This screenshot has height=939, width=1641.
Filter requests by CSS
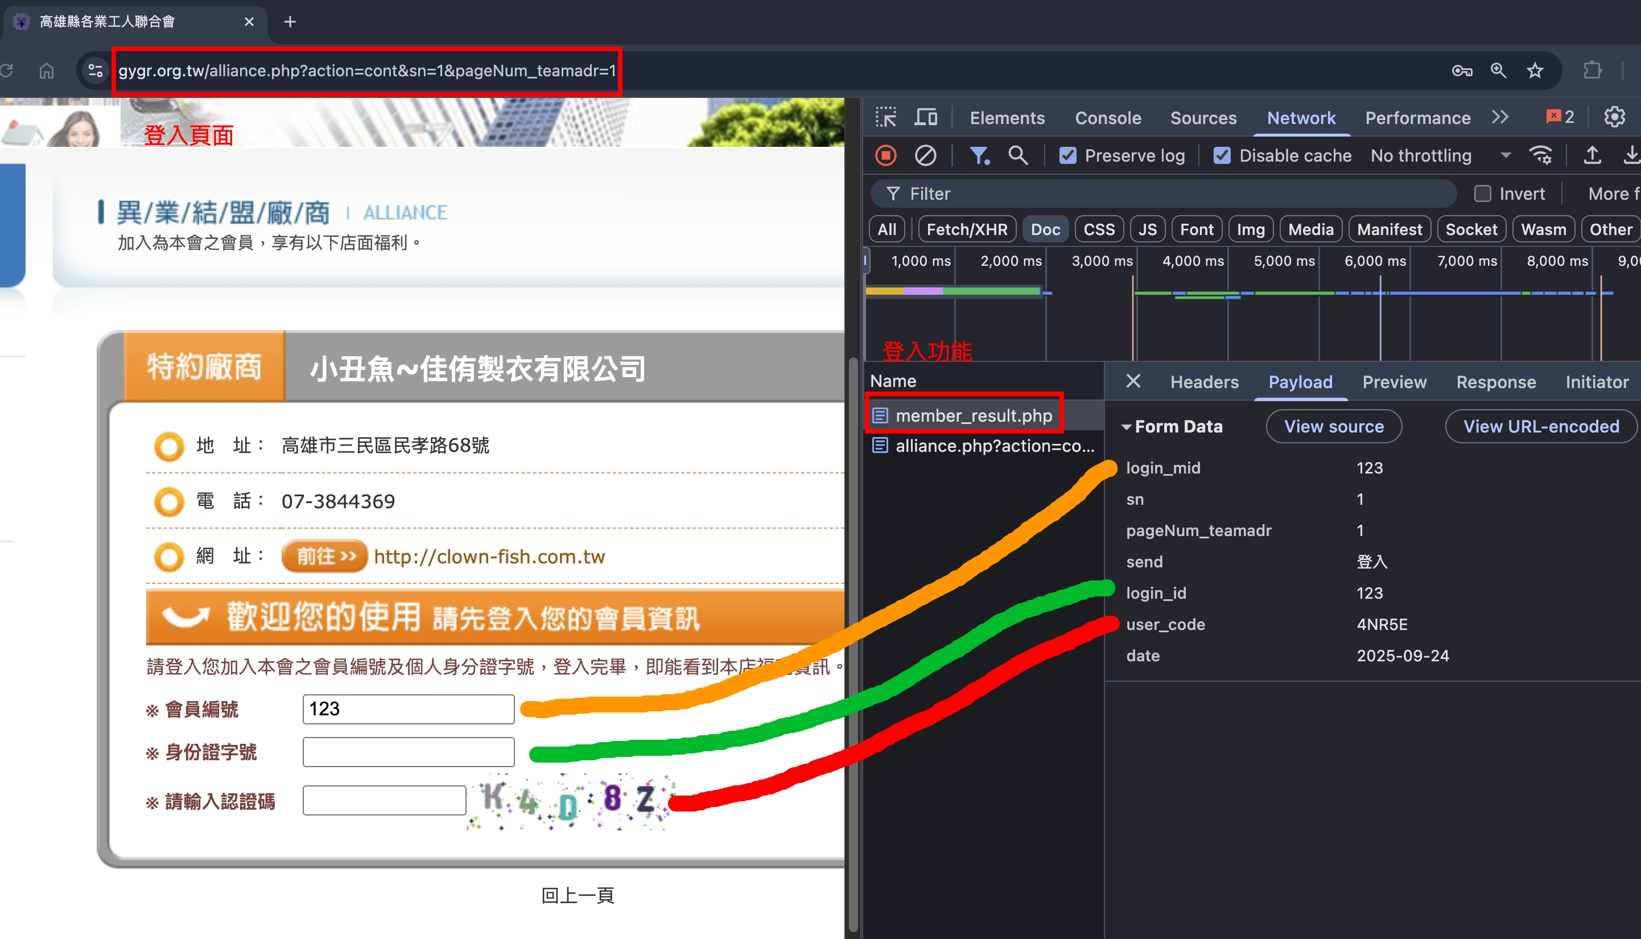(1099, 229)
